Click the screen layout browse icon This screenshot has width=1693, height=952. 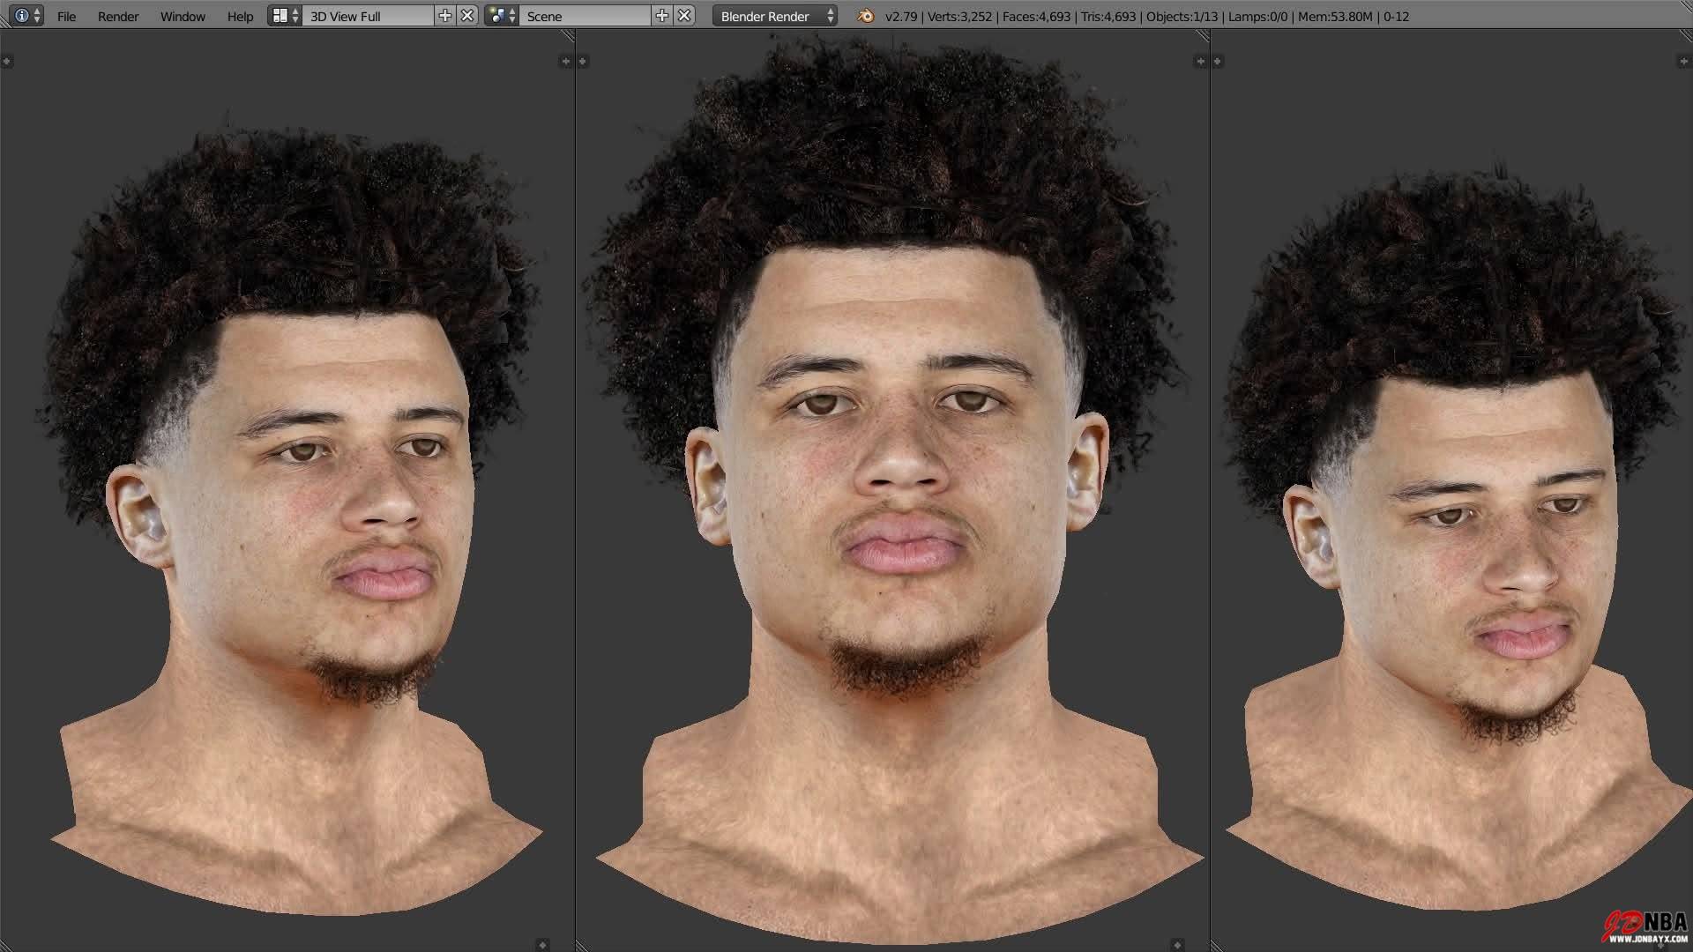tap(280, 16)
